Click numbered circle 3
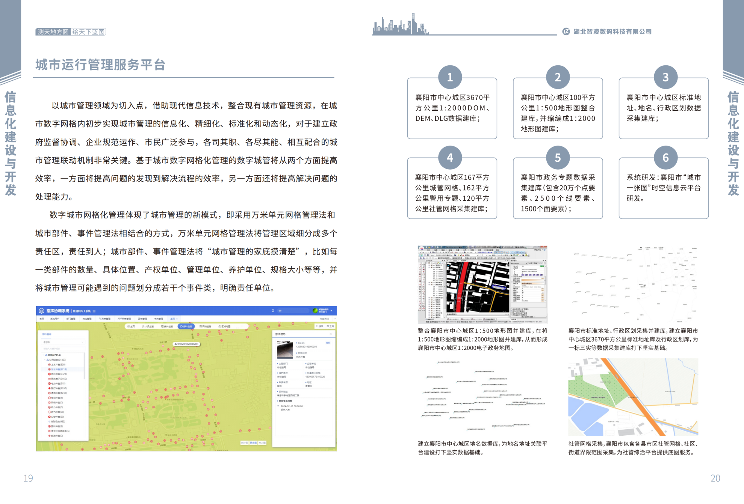The height and width of the screenshot is (504, 744). (x=665, y=77)
